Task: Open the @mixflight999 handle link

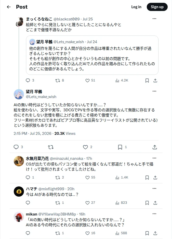Action: [x=51, y=189]
